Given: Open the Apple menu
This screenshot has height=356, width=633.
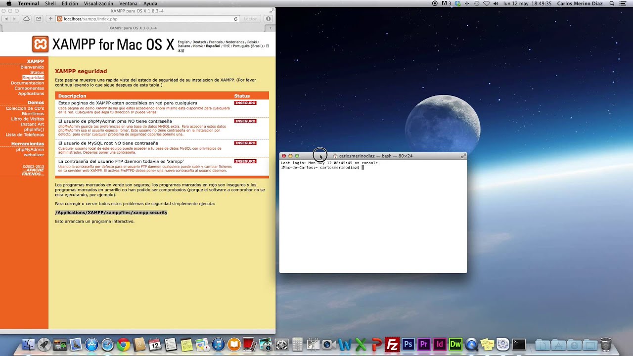Looking at the screenshot, I should pos(8,3).
